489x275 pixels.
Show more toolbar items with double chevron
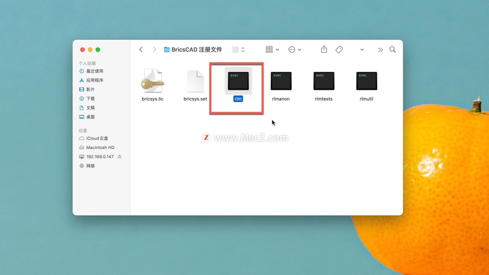381,50
